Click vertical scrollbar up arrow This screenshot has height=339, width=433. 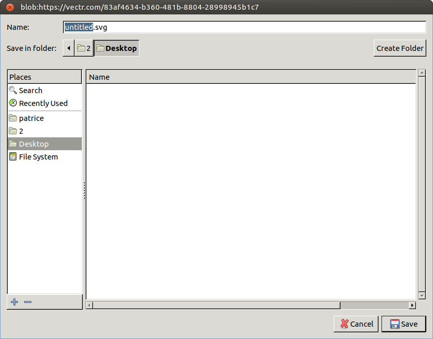422,73
